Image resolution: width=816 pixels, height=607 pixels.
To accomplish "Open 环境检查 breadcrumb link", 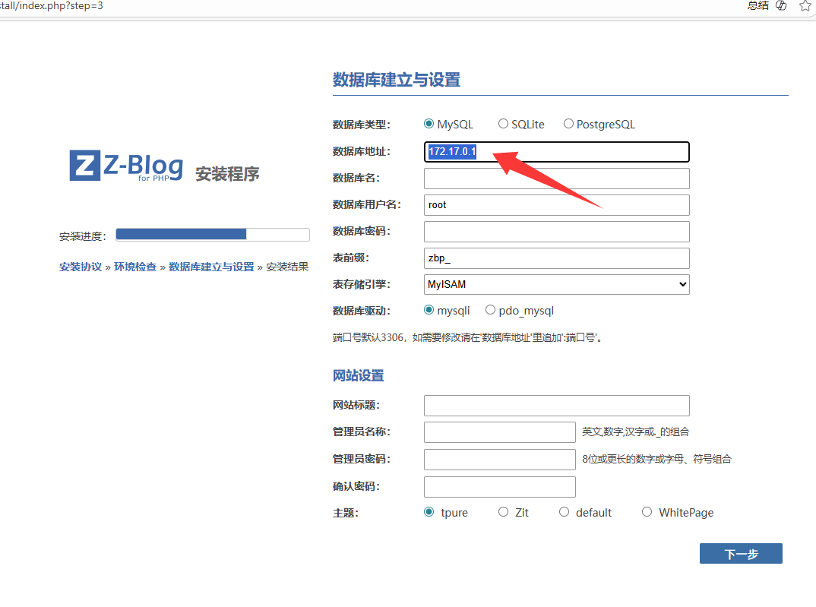I will 135,267.
